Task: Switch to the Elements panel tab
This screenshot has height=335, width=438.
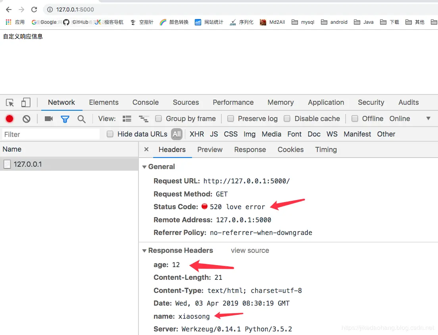Action: (x=104, y=102)
